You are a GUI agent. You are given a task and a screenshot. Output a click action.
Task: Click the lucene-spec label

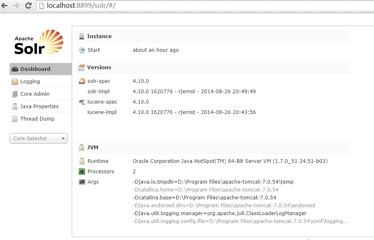(x=102, y=102)
